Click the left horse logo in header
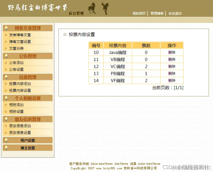The height and width of the screenshot is (172, 213). click(x=92, y=8)
